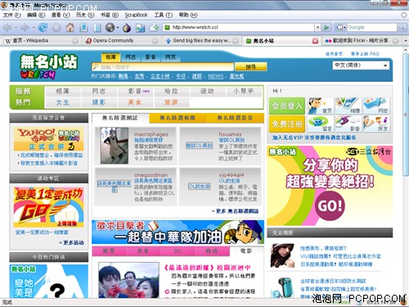Click the activity throbber icon at top right
This screenshot has width=409, height=307.
click(x=404, y=15)
